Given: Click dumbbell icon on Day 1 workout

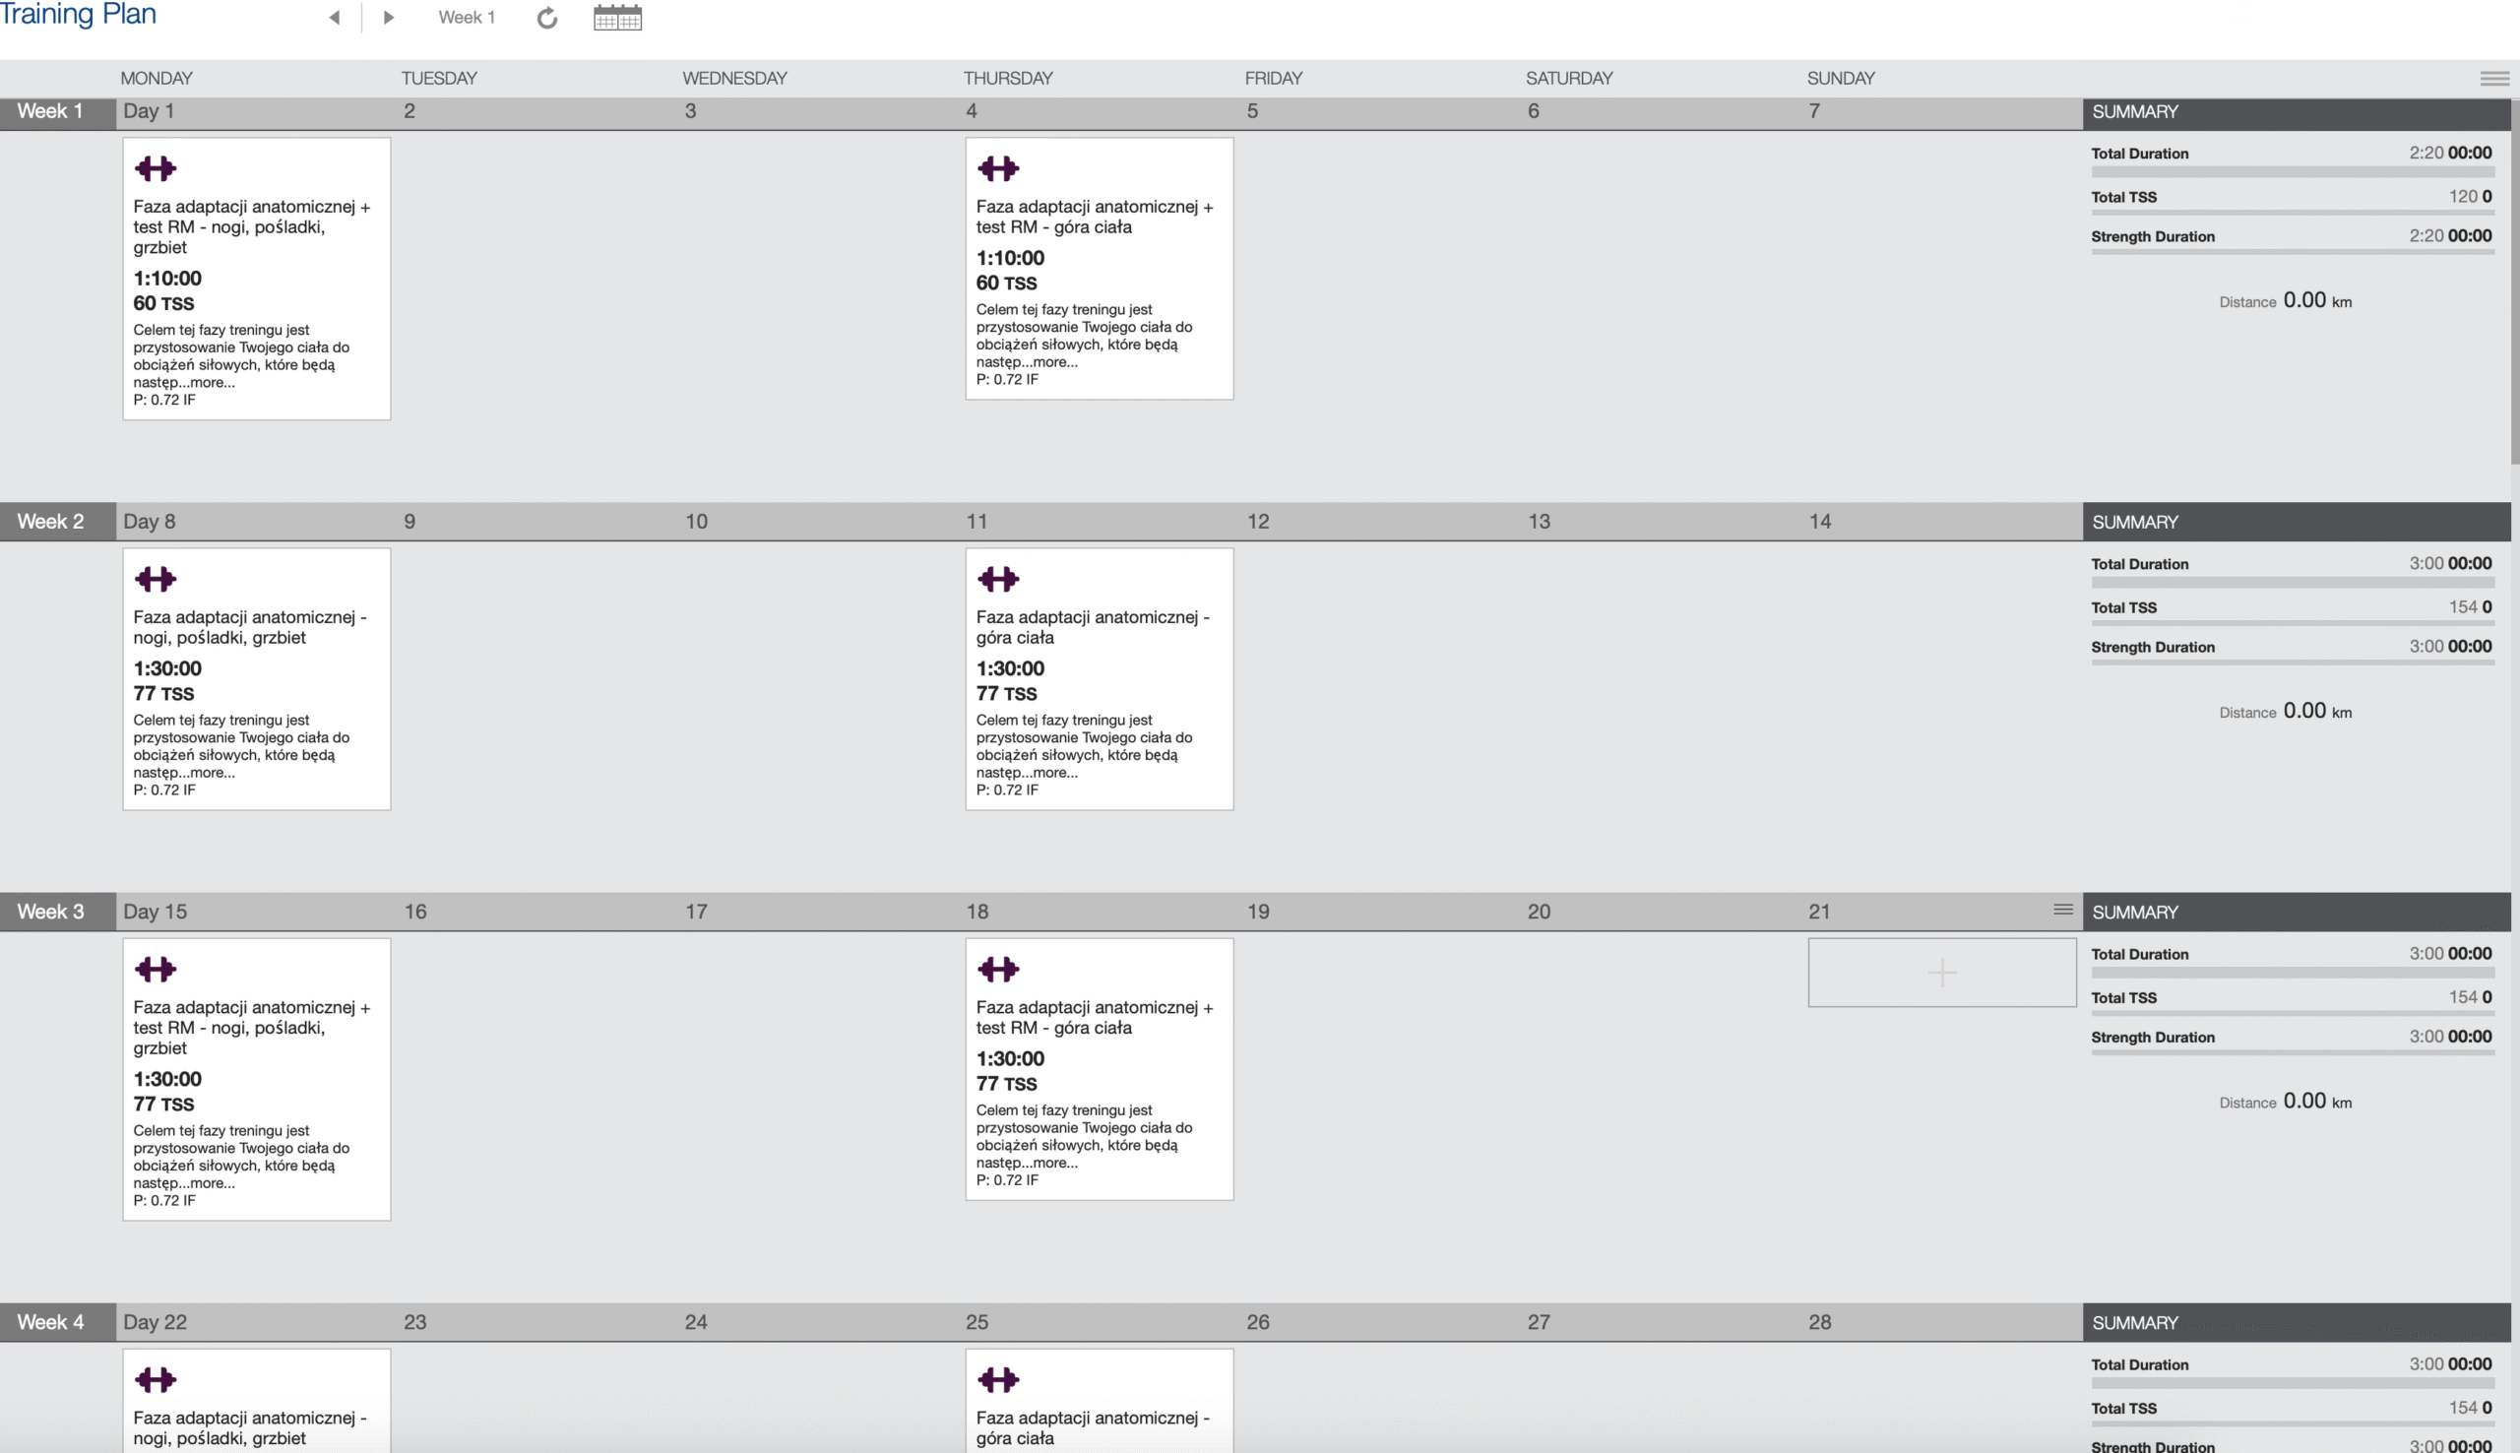Looking at the screenshot, I should (155, 168).
